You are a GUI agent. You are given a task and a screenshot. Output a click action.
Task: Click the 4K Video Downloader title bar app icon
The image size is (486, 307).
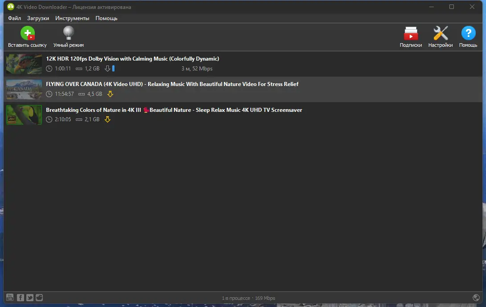pos(11,7)
